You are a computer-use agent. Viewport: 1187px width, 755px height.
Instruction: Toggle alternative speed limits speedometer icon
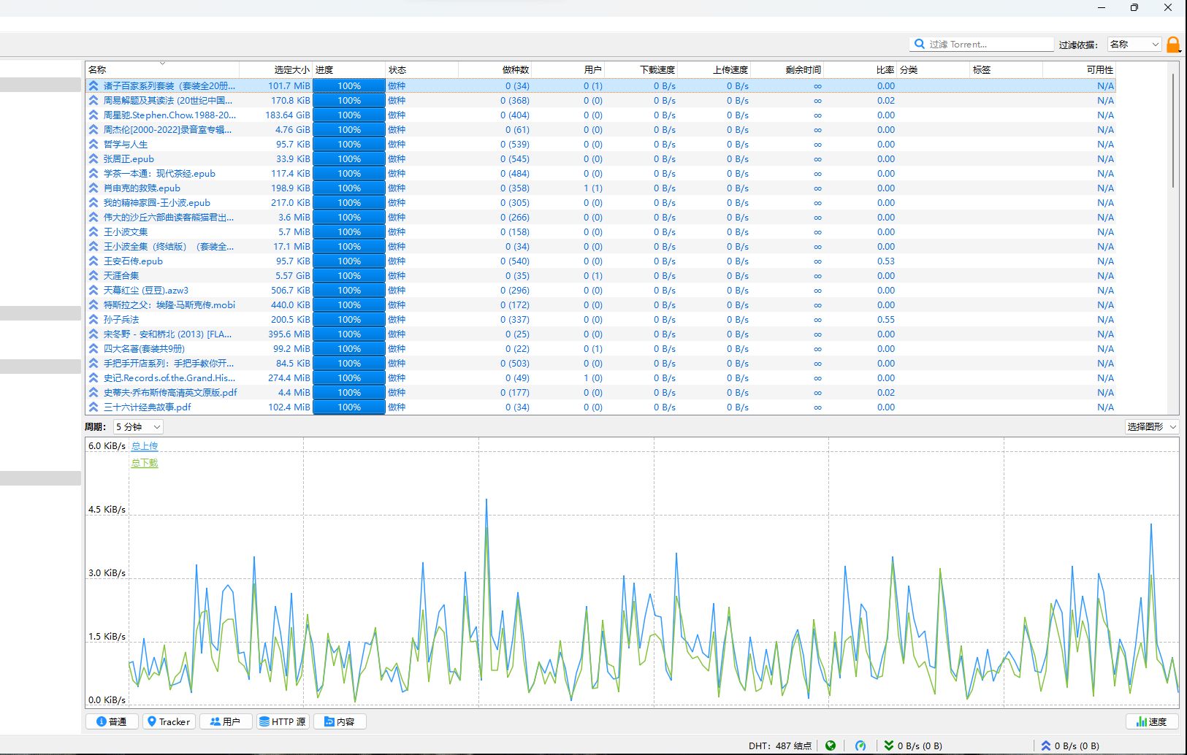860,746
